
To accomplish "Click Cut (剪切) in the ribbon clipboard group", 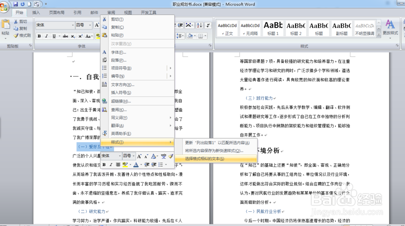I will tap(20, 21).
